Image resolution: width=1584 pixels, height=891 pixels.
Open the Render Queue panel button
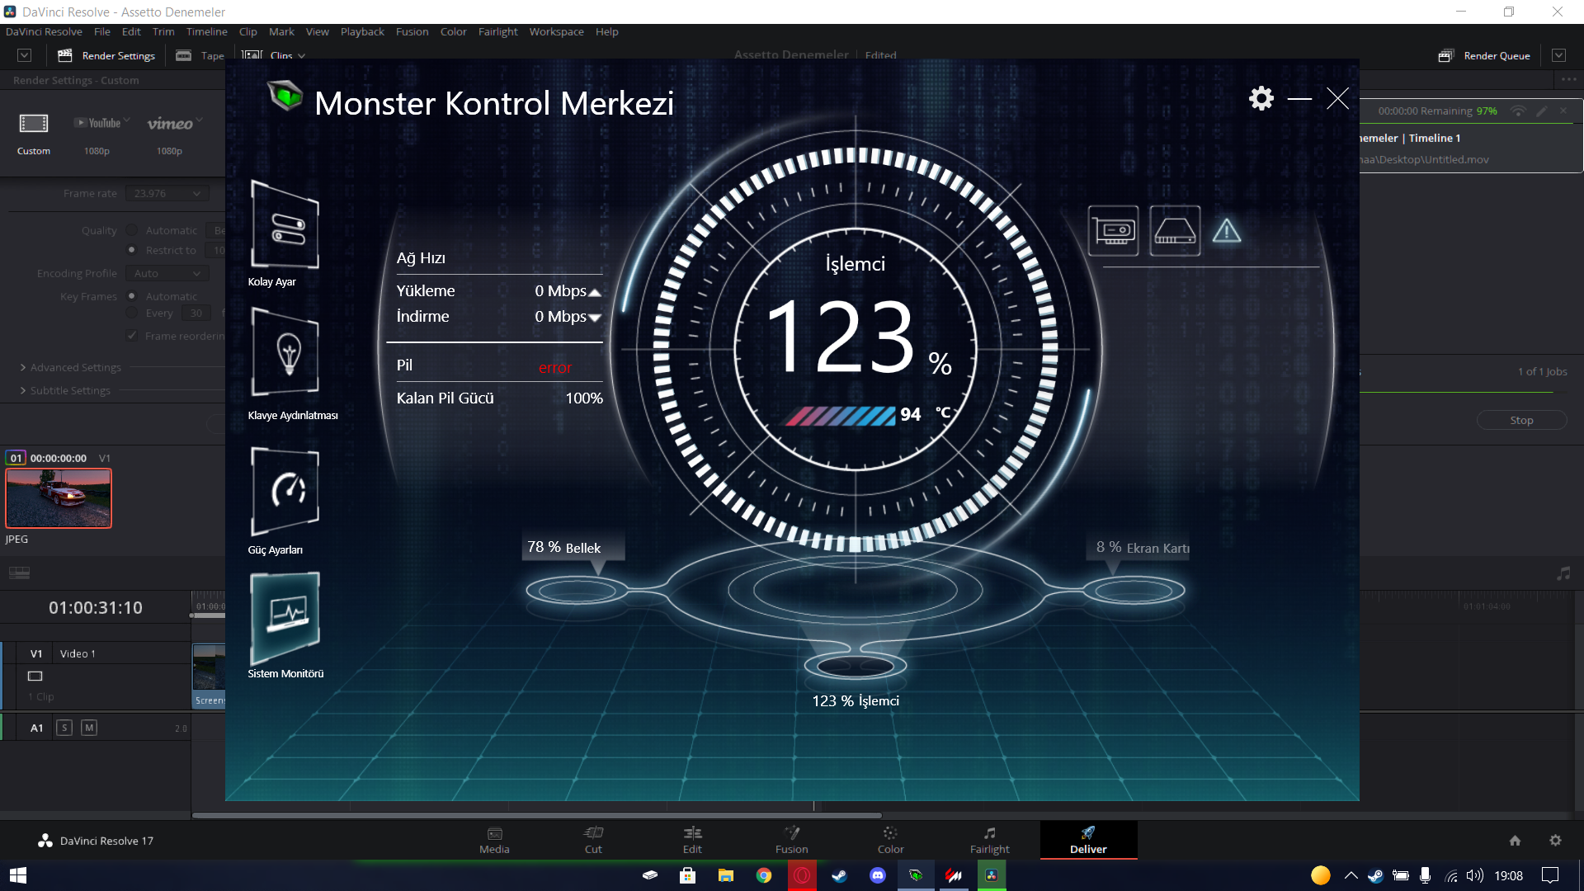(1484, 55)
